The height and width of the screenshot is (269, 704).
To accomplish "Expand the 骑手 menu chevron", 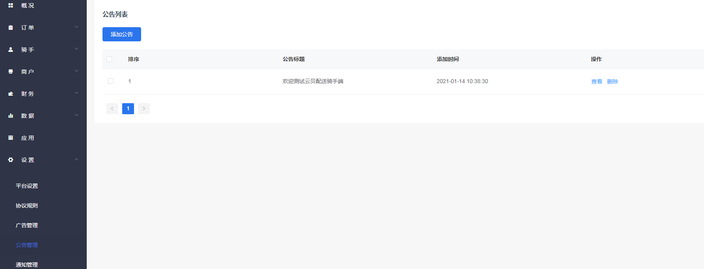I will [x=76, y=49].
